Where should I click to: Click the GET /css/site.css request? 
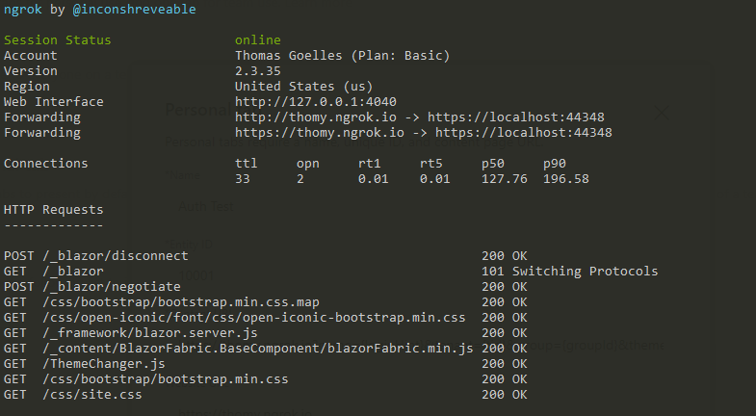[265, 395]
